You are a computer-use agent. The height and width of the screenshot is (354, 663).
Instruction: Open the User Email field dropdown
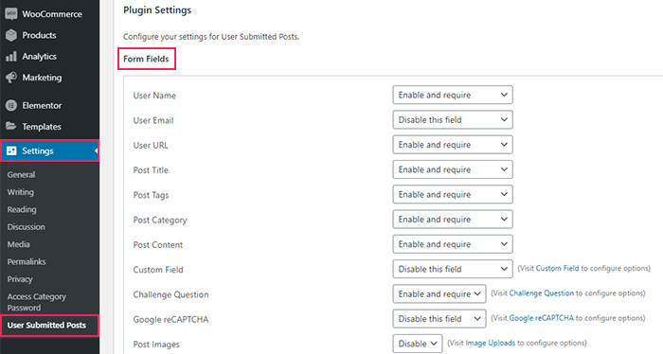[453, 120]
